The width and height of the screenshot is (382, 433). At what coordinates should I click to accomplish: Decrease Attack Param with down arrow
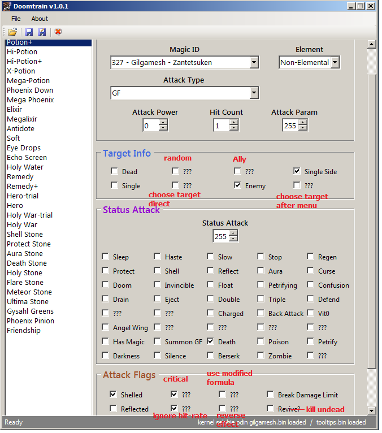[303, 128]
